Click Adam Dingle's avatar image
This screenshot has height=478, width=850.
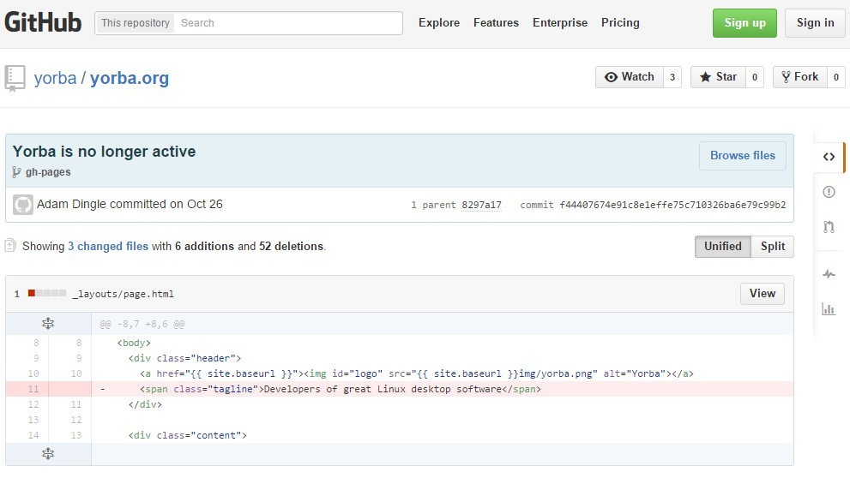(x=23, y=205)
